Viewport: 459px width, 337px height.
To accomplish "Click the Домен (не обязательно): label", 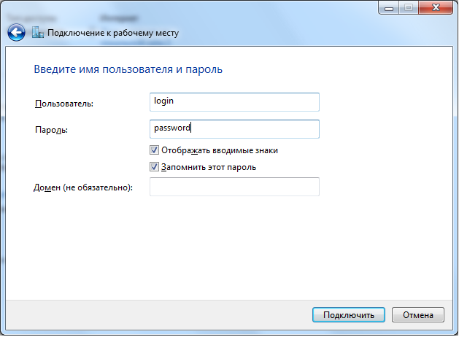I will [83, 188].
